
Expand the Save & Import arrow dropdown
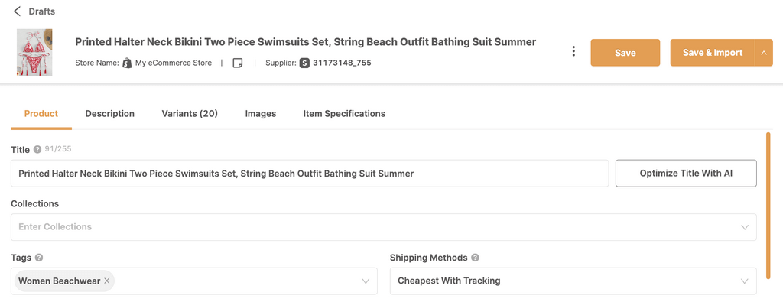(764, 53)
